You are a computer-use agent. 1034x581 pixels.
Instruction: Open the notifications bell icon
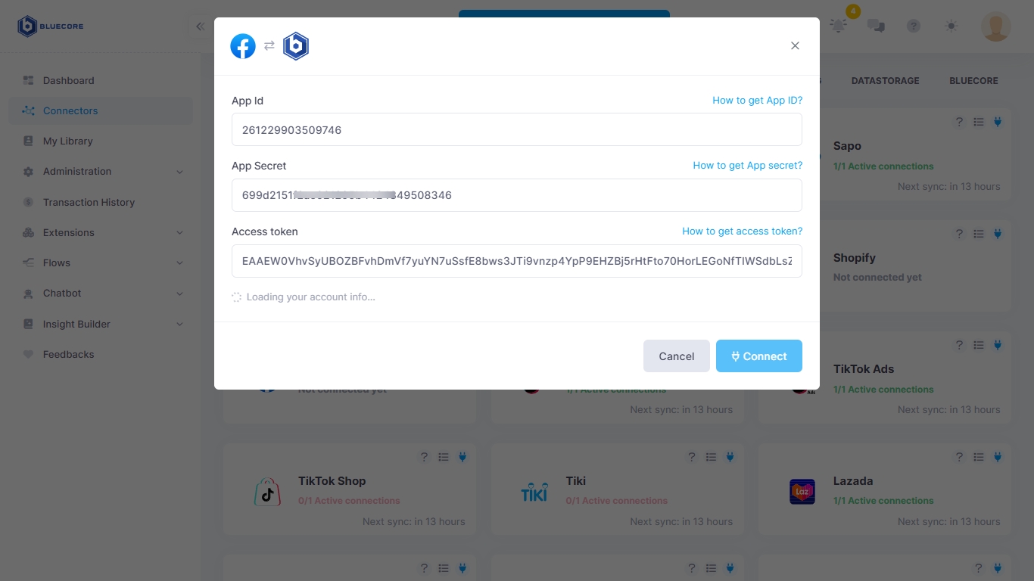838,26
